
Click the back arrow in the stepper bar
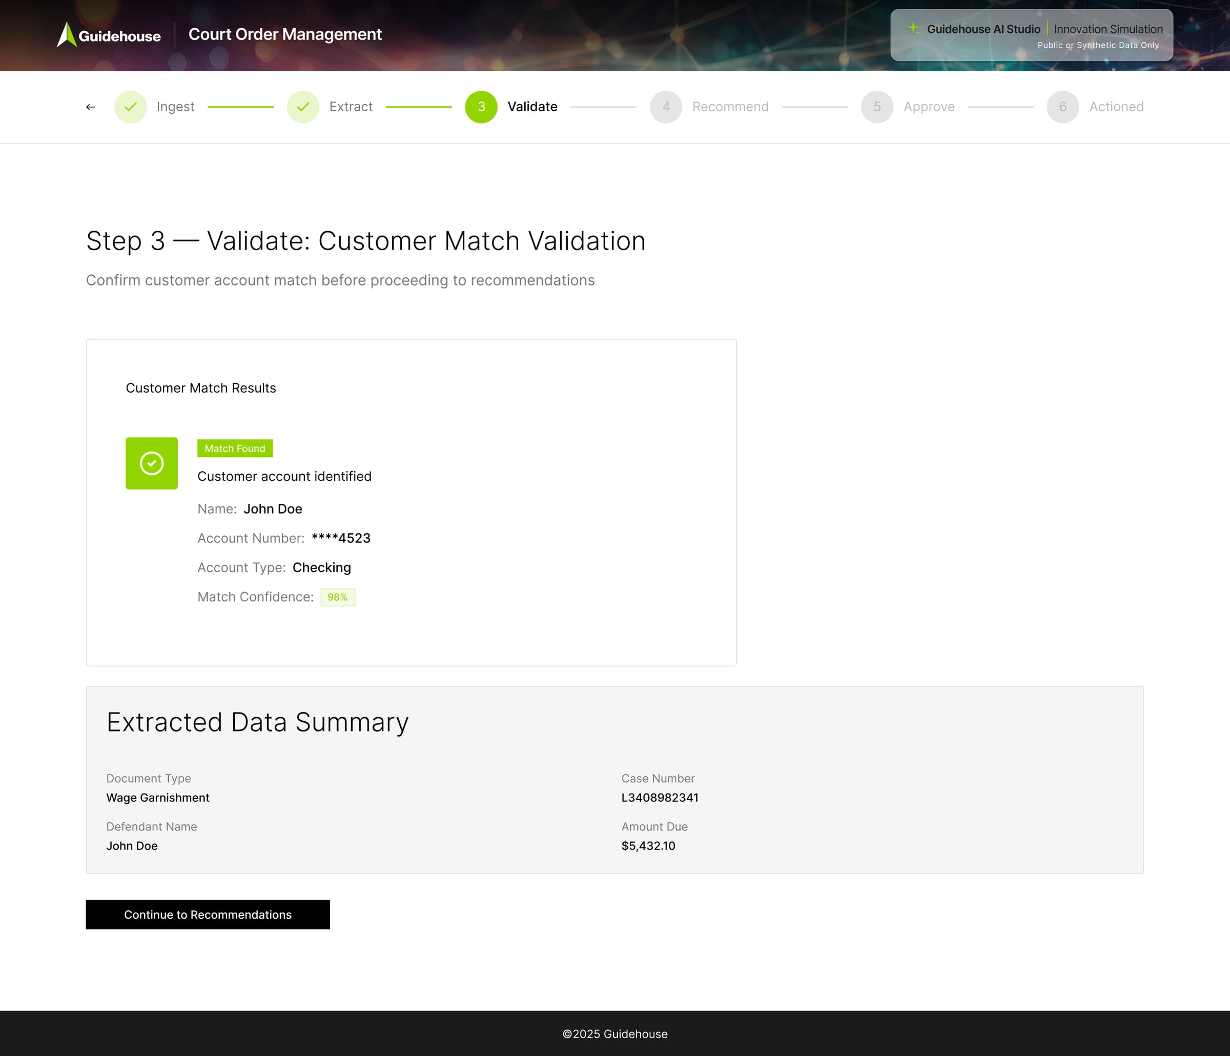tap(90, 107)
